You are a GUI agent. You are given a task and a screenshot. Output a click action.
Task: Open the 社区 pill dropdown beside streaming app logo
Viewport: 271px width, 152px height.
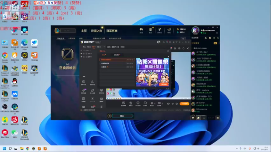click(x=99, y=42)
